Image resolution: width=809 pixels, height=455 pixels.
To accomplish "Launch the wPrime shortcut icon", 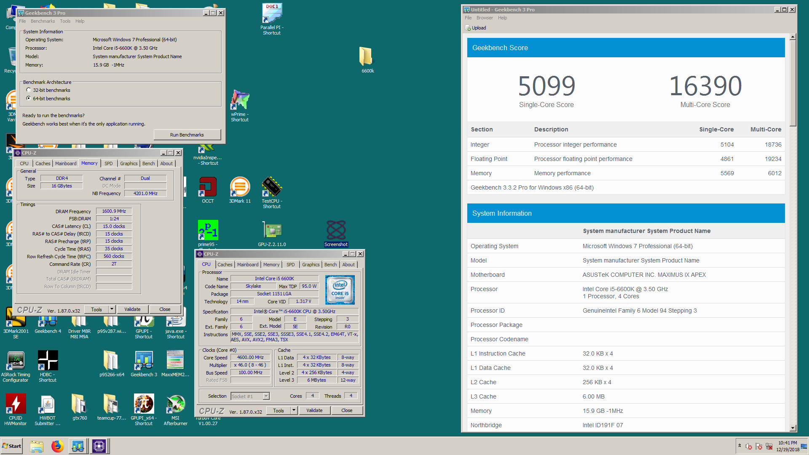I will pyautogui.click(x=240, y=106).
